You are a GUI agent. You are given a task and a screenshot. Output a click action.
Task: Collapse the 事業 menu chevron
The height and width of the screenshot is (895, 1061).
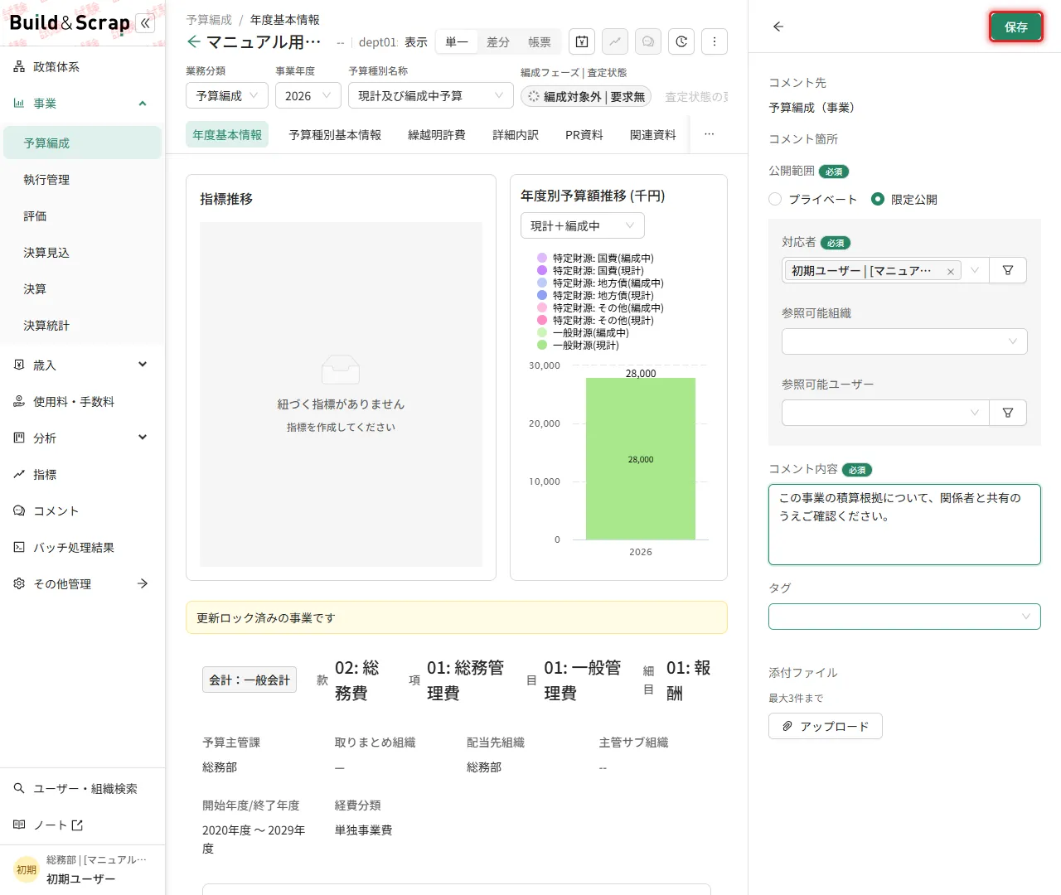tap(143, 104)
